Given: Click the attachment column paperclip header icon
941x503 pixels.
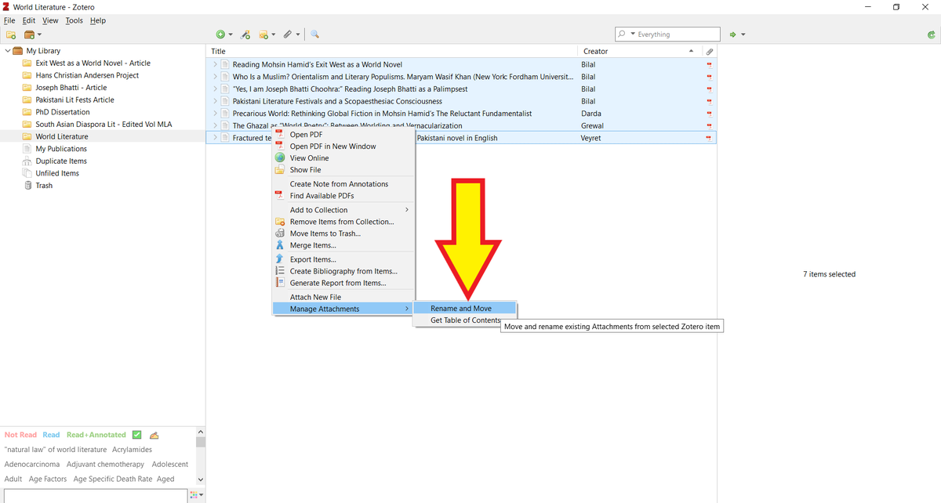Looking at the screenshot, I should coord(708,51).
